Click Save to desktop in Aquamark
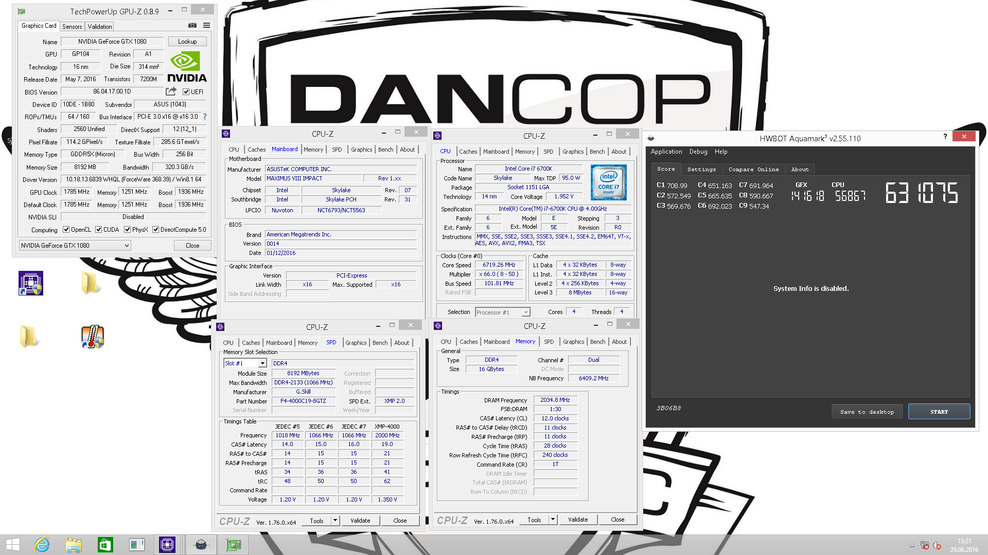Viewport: 988px width, 555px height. coord(867,412)
